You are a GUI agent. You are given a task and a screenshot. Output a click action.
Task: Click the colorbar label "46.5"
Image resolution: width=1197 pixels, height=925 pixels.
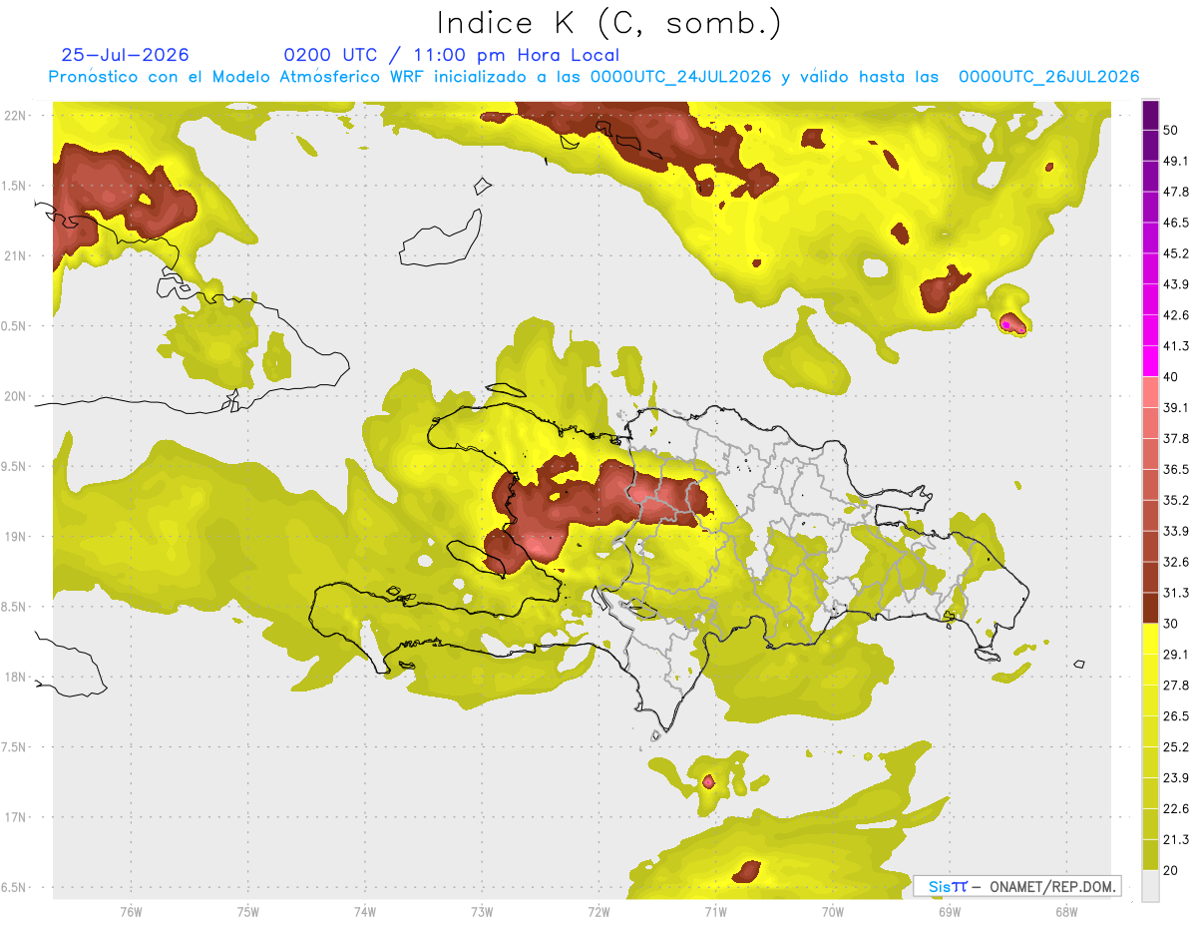(x=1175, y=223)
